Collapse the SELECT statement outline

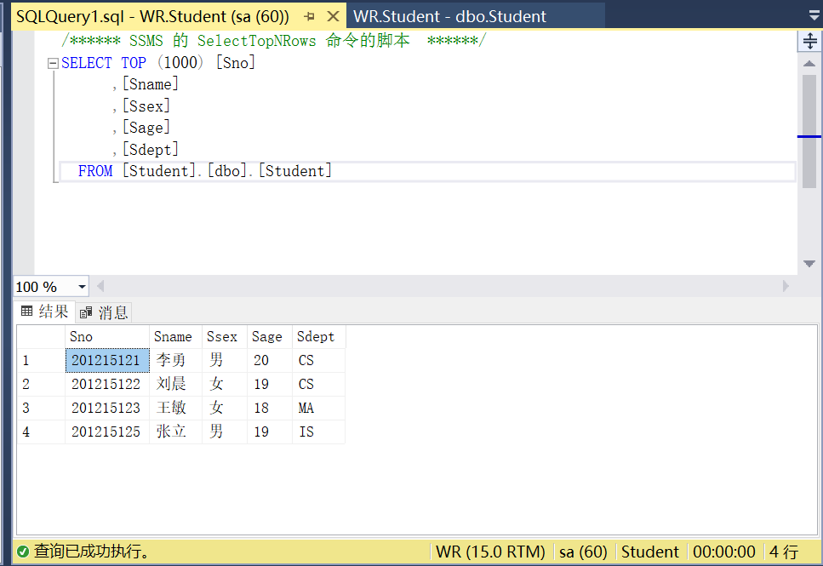53,64
